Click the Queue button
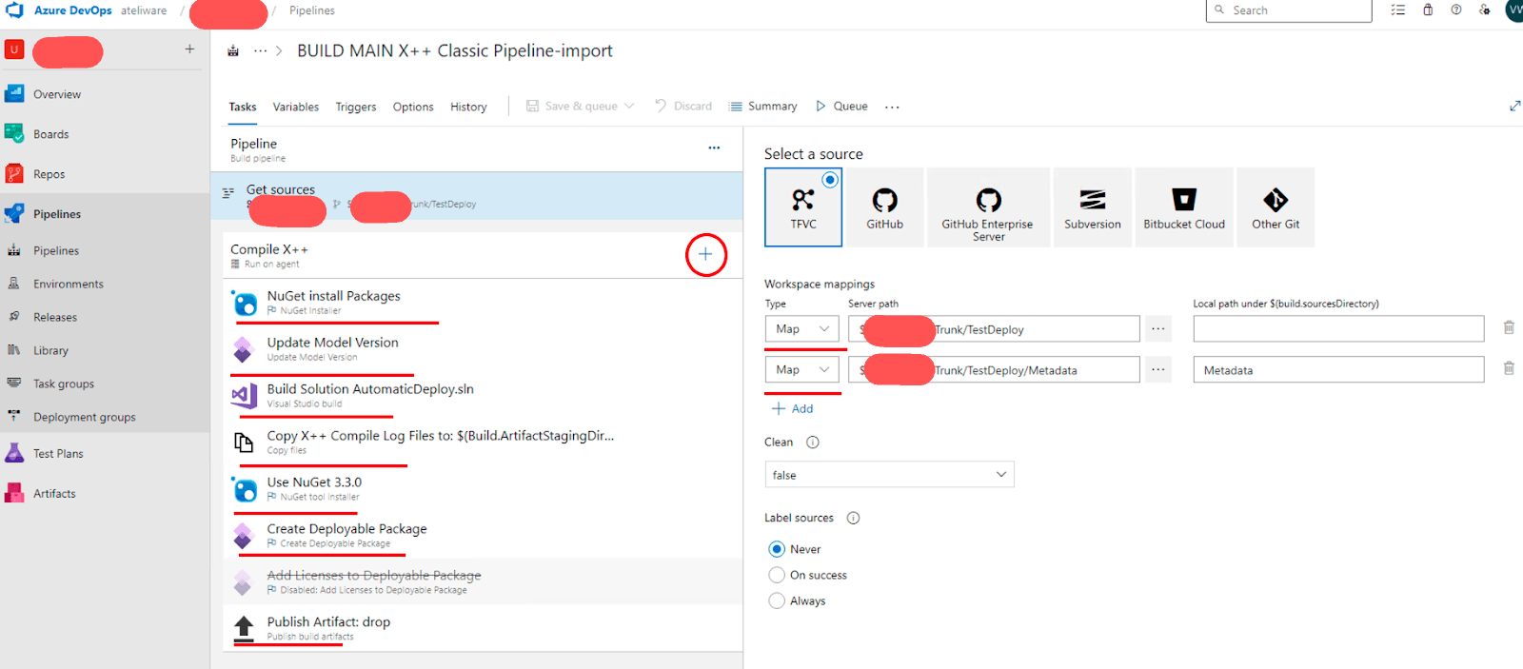The image size is (1523, 669). pos(841,107)
